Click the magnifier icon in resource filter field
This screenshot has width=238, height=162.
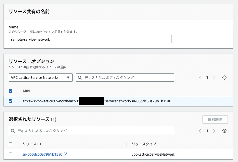(79, 77)
